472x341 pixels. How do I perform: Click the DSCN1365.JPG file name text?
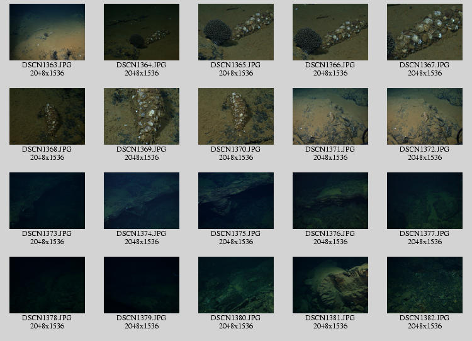(x=236, y=65)
